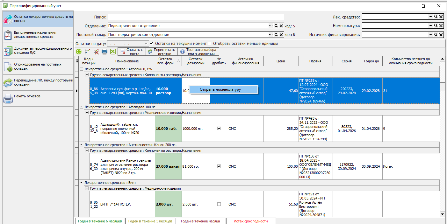Click the 'Истек' cell in Ацетилцистеин row

point(411,166)
